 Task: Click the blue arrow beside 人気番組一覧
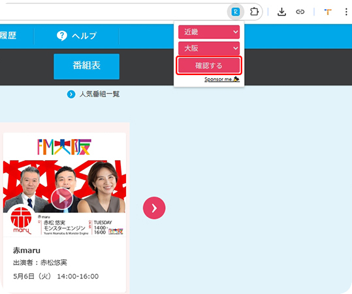coord(71,94)
